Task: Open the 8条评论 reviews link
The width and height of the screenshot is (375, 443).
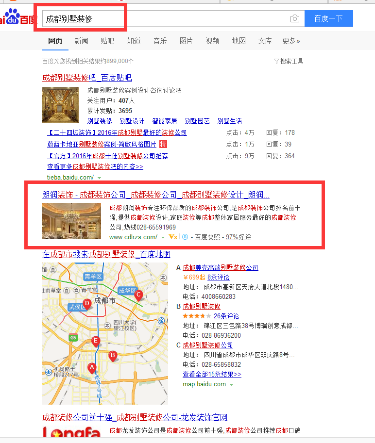Action: (218, 277)
